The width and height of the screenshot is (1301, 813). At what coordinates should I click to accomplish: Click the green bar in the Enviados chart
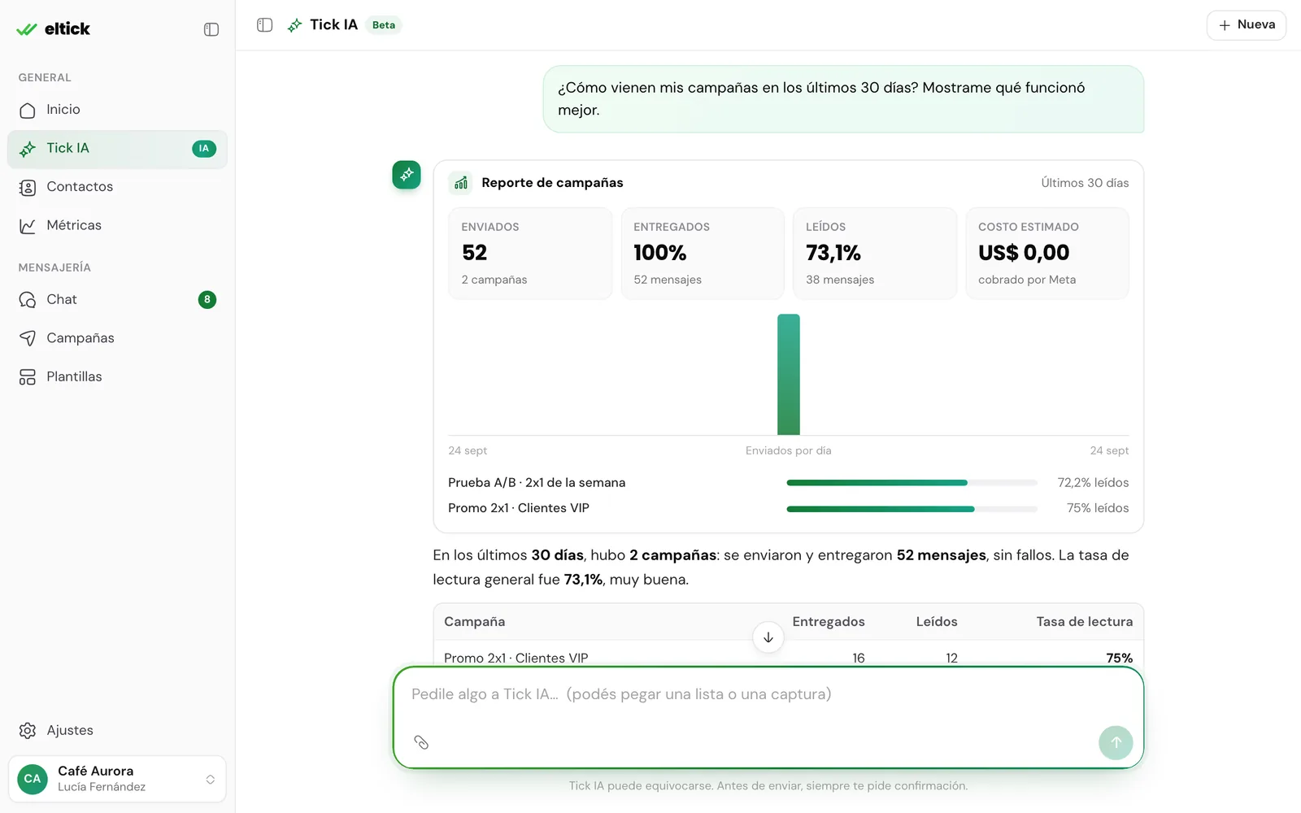789,375
